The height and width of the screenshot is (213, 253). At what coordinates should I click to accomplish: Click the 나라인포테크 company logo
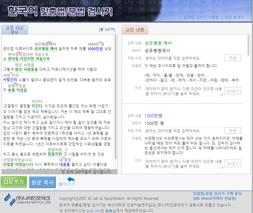click(x=28, y=200)
